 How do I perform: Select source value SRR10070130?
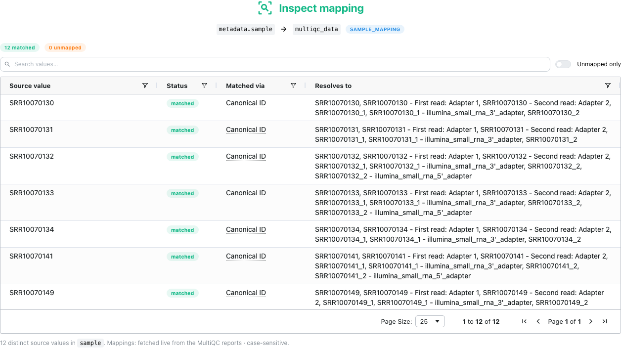(x=32, y=103)
